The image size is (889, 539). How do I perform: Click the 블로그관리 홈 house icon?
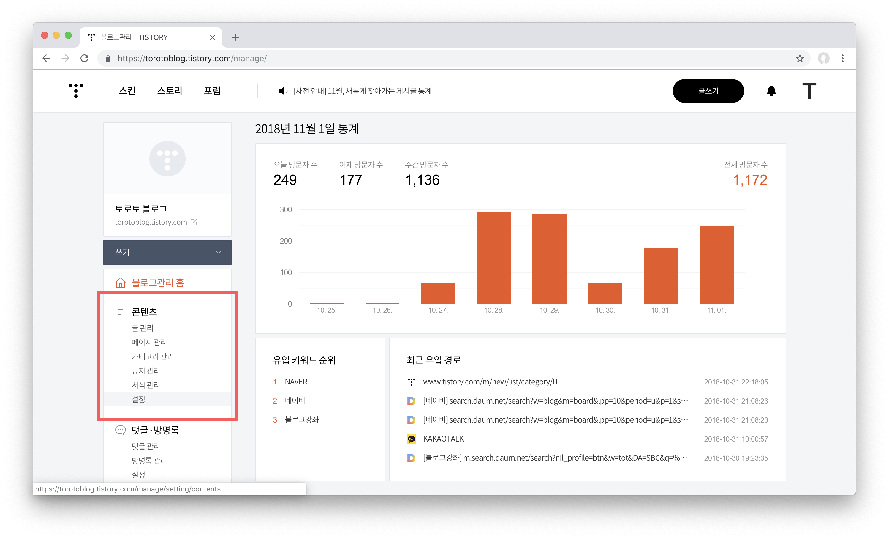tap(120, 283)
